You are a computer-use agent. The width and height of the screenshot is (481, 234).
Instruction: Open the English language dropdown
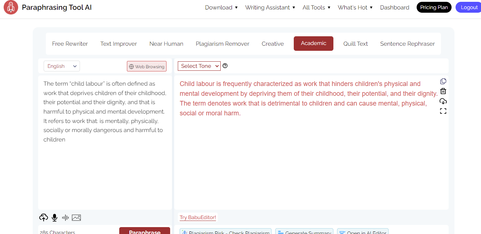(x=62, y=66)
